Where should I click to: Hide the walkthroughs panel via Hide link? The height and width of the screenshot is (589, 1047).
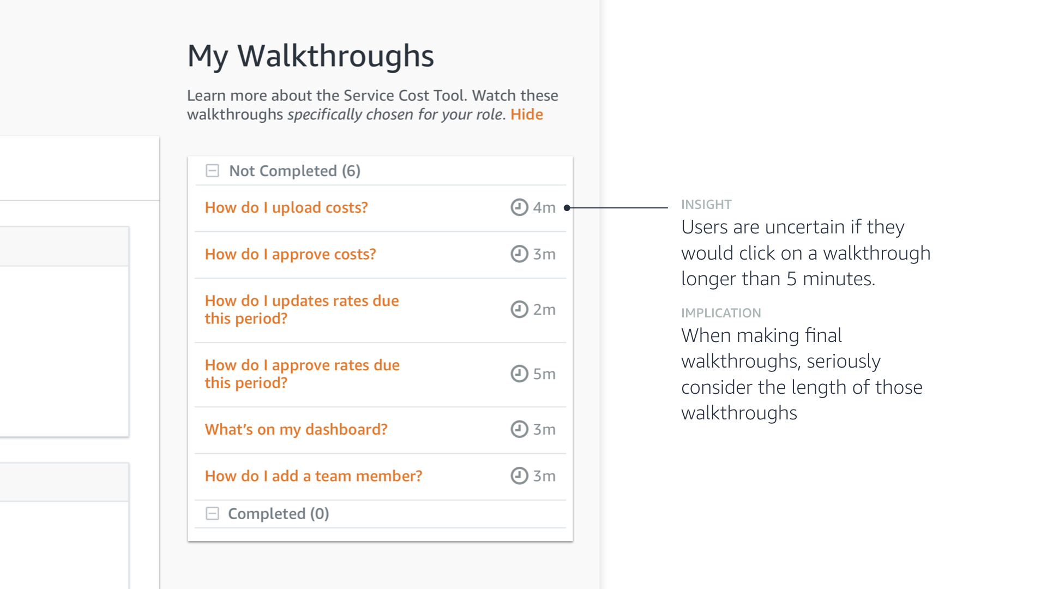pos(526,115)
